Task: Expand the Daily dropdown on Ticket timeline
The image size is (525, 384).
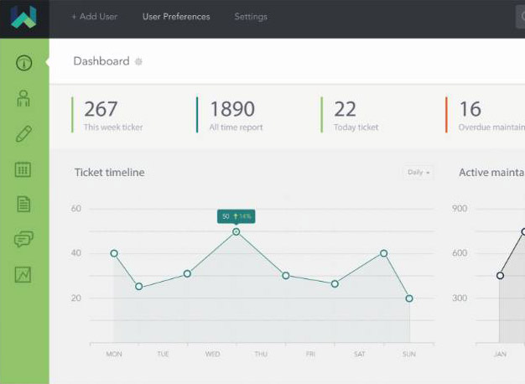Action: pyautogui.click(x=418, y=172)
